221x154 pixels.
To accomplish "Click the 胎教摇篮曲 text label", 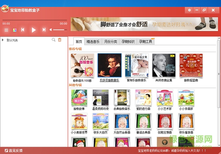I will [191, 80].
